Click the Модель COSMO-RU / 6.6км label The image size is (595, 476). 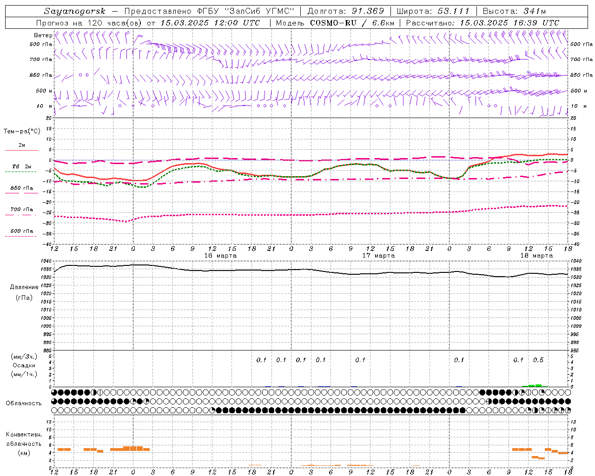click(335, 22)
